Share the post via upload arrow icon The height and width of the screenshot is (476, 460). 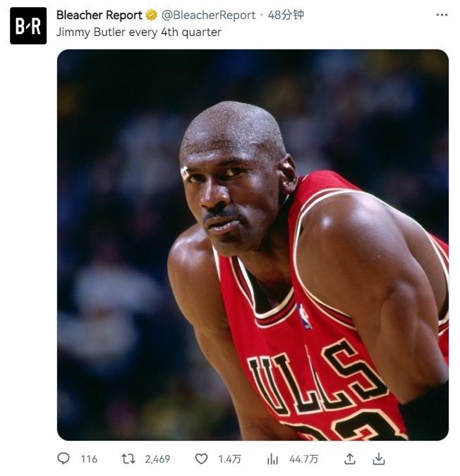tap(350, 458)
